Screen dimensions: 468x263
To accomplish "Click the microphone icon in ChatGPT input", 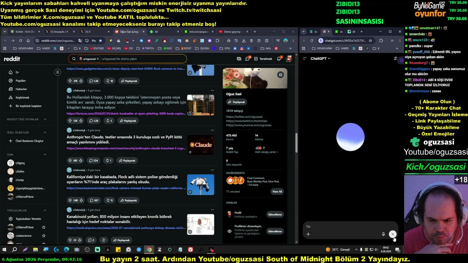I will (383, 234).
